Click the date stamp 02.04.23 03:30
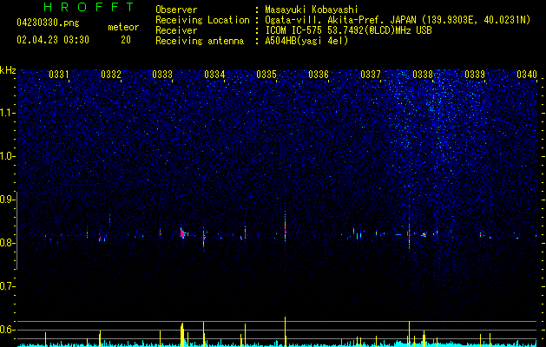The image size is (546, 347). 53,40
